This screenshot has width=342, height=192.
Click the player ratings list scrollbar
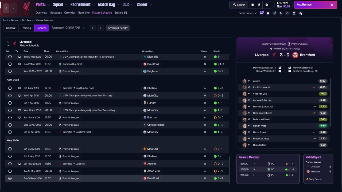coord(331,102)
